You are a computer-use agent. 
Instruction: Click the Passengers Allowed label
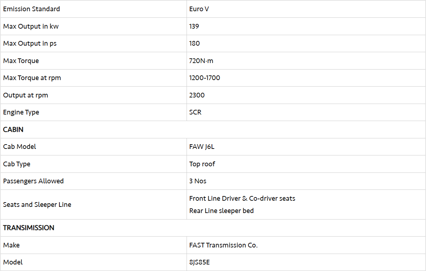pos(33,181)
